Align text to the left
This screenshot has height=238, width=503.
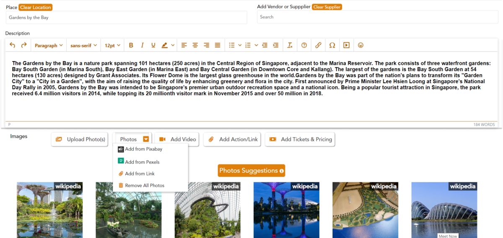tap(184, 45)
